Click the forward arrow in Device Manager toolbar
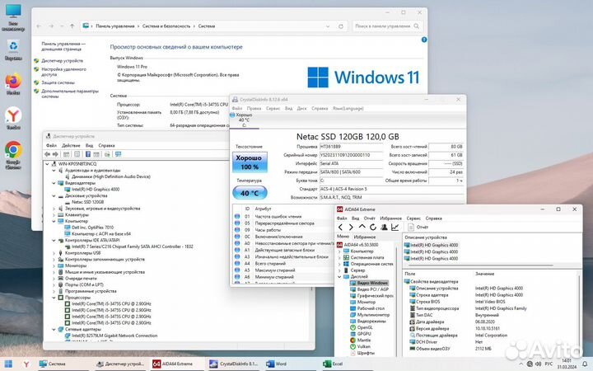 (55, 154)
